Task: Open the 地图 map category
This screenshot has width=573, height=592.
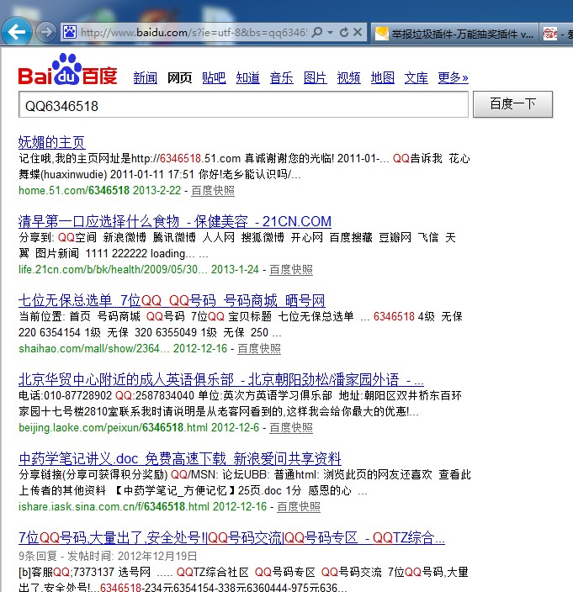Action: pyautogui.click(x=383, y=77)
